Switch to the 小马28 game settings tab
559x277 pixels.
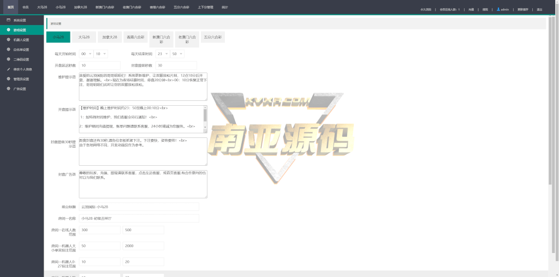click(58, 37)
